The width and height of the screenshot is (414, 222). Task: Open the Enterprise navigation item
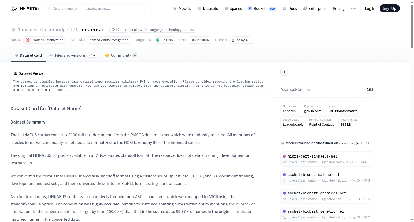pyautogui.click(x=315, y=9)
